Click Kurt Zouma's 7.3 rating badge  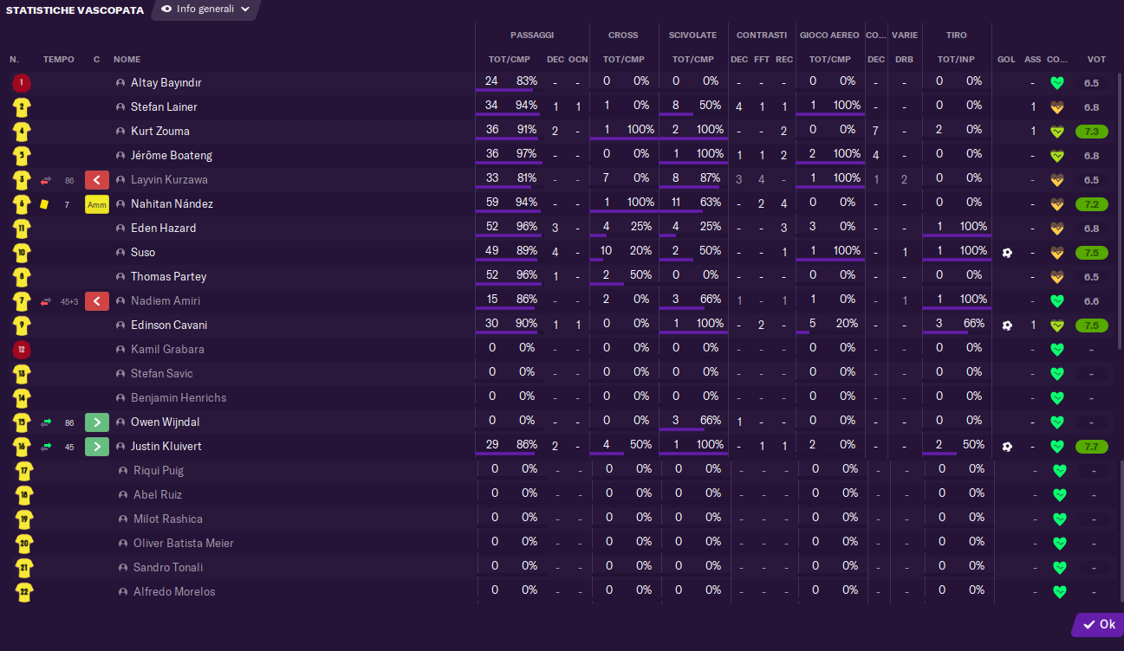point(1091,132)
